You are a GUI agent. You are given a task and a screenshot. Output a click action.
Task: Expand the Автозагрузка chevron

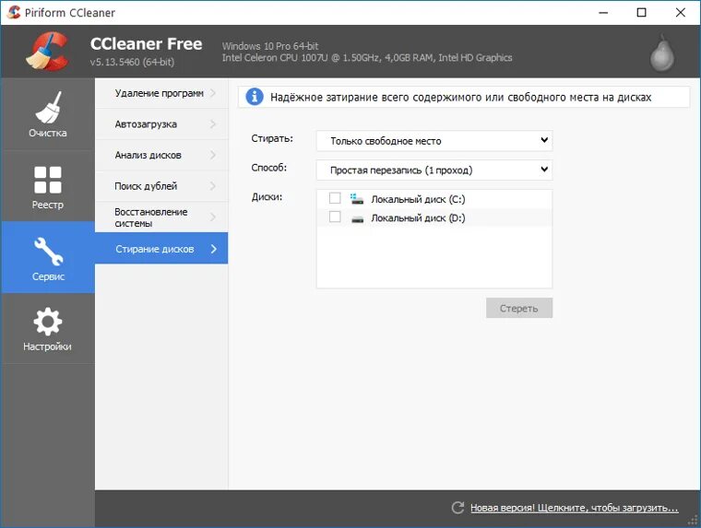213,123
